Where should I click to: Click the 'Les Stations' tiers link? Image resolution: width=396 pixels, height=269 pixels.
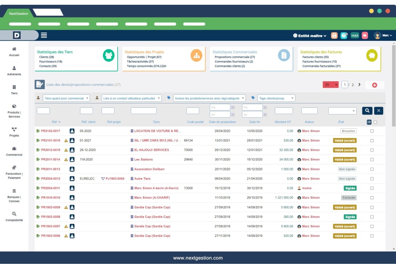coord(143,160)
